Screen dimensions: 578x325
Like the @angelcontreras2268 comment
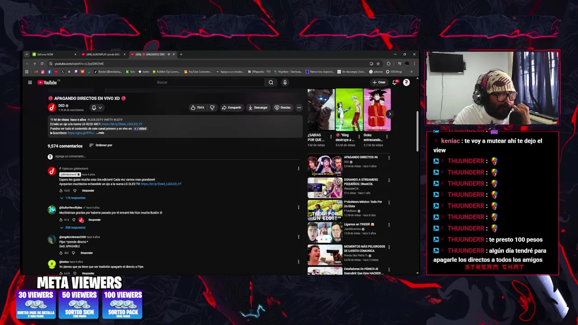click(x=61, y=253)
